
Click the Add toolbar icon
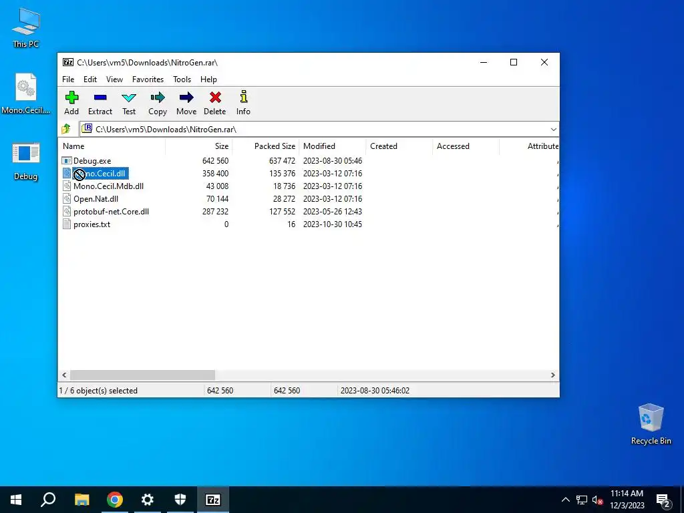tap(71, 103)
